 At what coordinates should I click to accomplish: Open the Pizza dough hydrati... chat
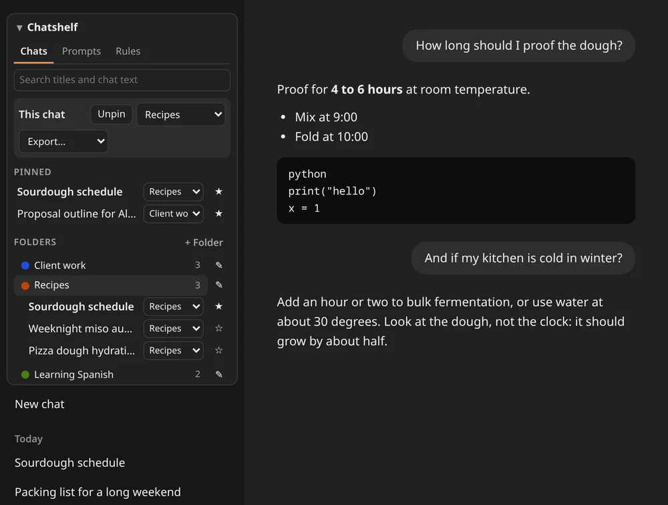pyautogui.click(x=81, y=351)
